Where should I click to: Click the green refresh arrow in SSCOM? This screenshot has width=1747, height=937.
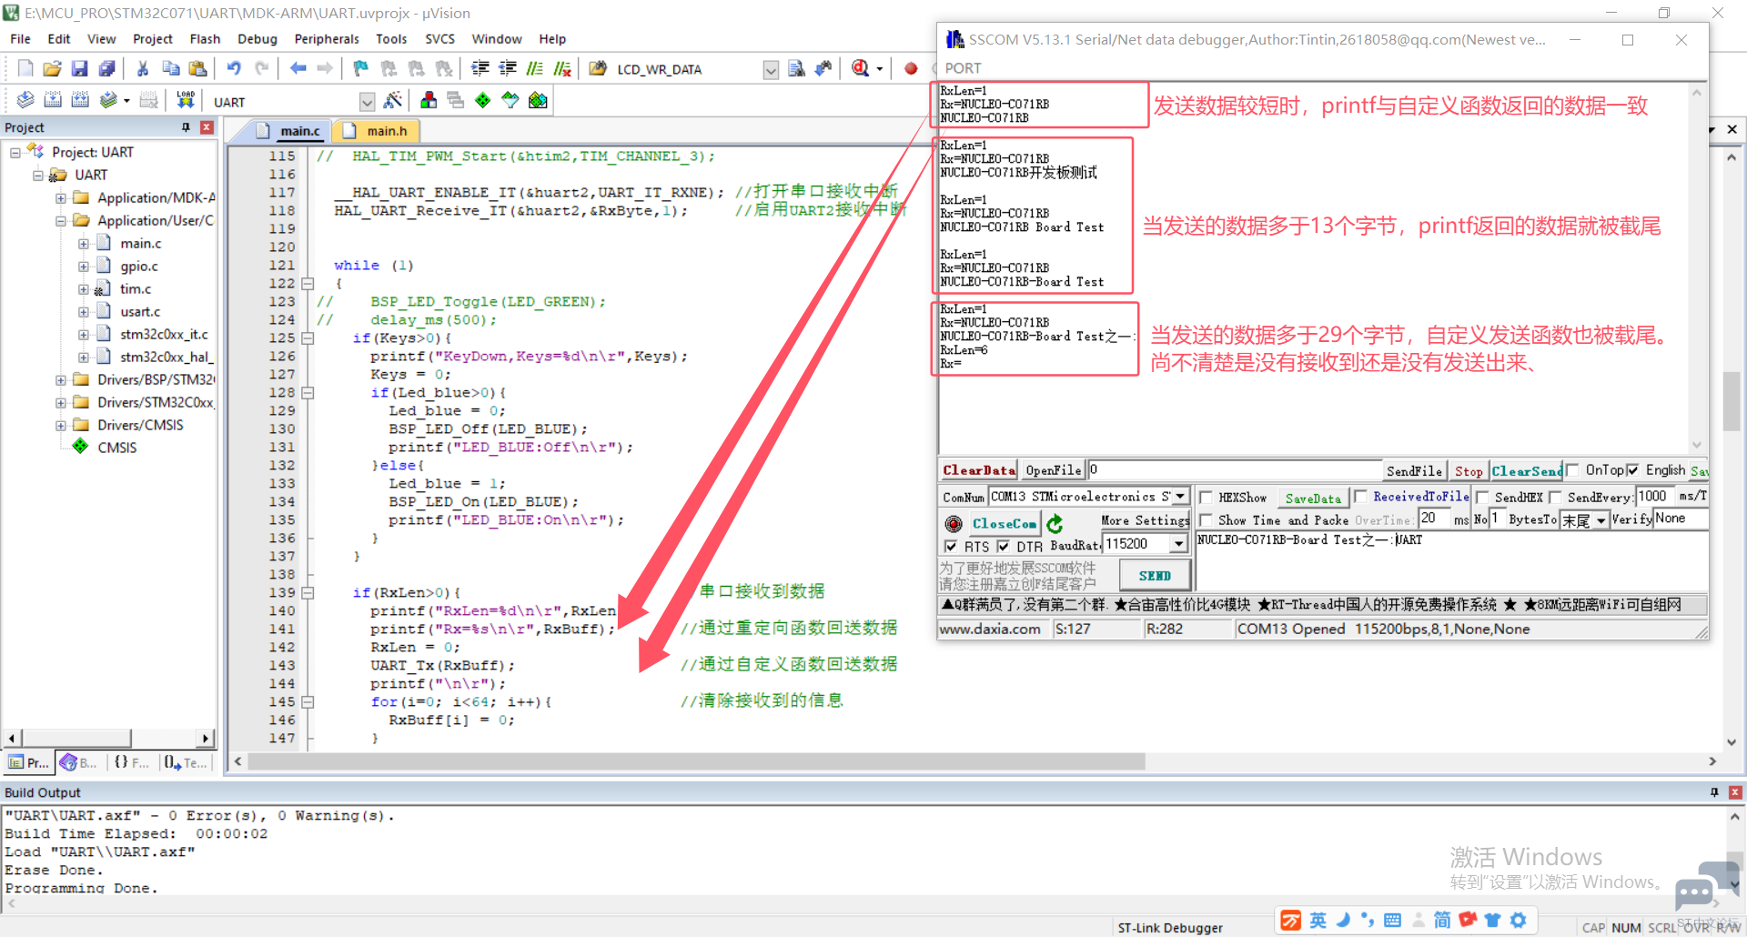tap(1055, 523)
